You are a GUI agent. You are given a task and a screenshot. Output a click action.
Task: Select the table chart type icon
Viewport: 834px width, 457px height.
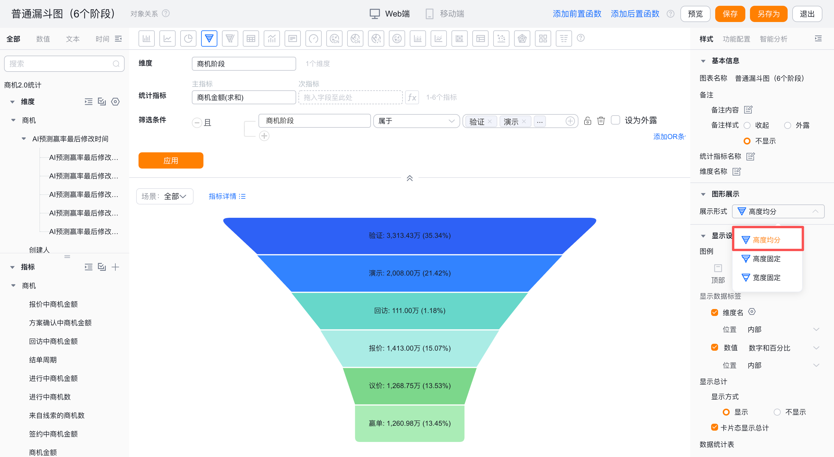tap(251, 39)
